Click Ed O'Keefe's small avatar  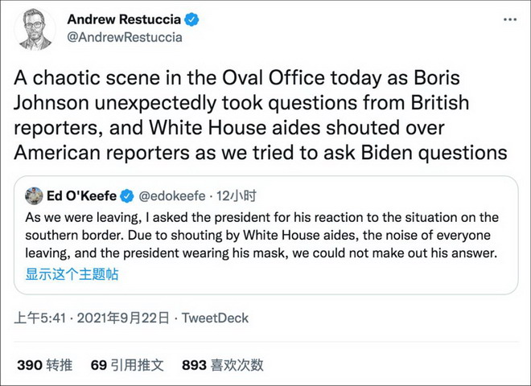coord(34,195)
